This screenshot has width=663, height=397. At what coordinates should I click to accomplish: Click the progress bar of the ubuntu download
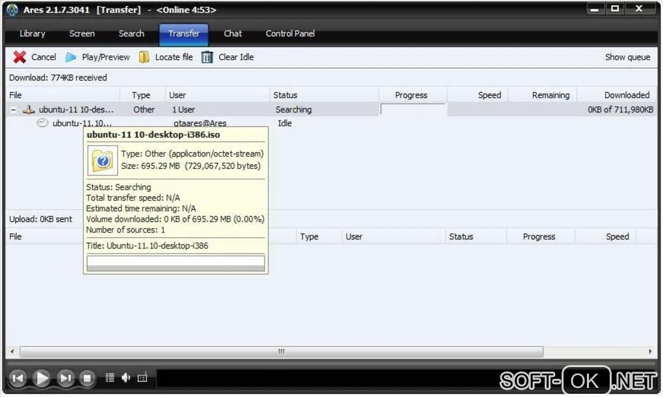tap(413, 110)
